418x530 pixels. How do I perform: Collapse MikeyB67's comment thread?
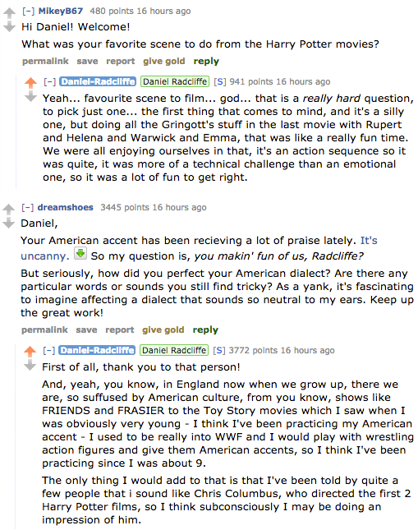coord(29,12)
